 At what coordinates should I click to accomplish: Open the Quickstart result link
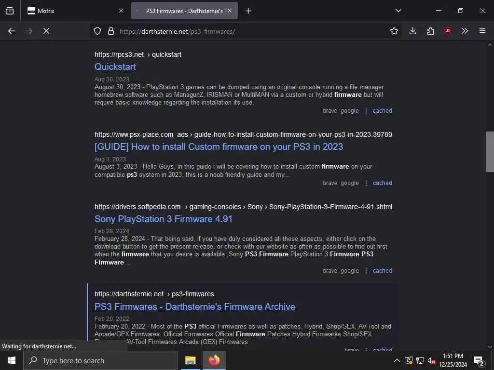tap(115, 66)
